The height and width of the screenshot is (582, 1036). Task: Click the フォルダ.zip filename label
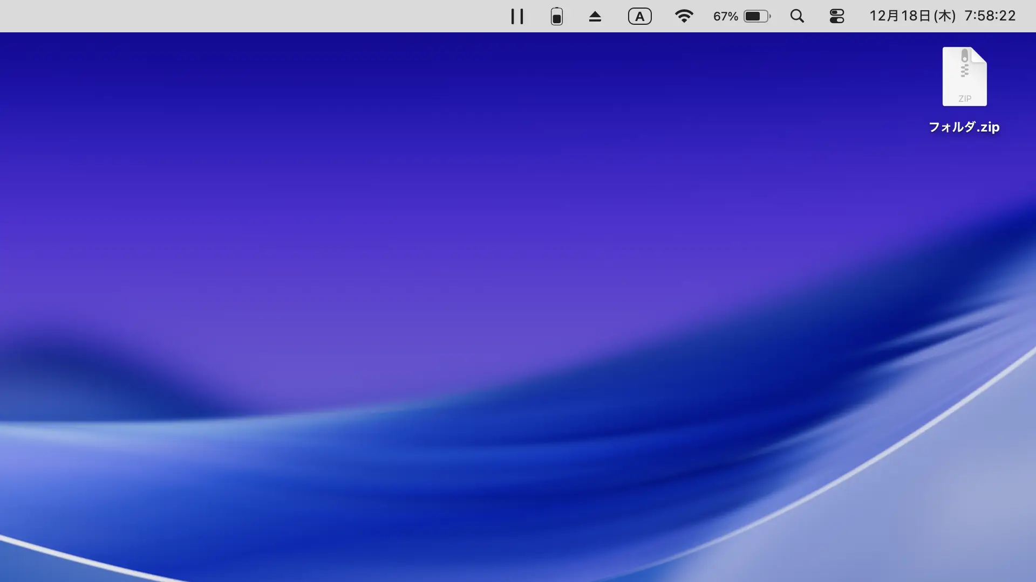click(964, 127)
